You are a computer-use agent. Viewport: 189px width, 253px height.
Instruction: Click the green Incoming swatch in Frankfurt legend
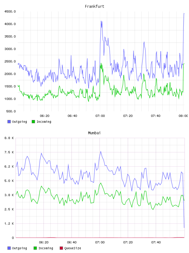(x=33, y=122)
